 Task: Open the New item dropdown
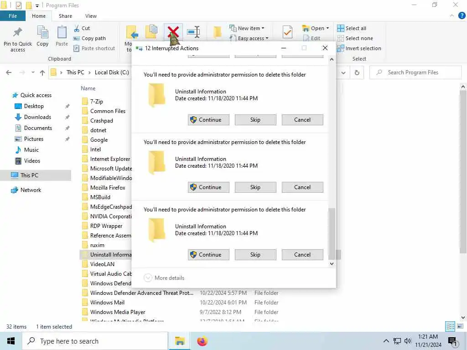(x=247, y=28)
